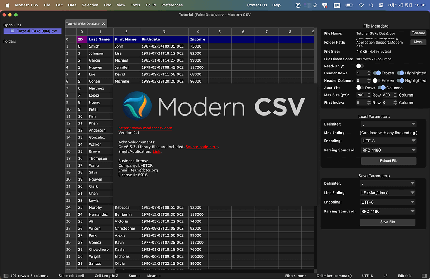
Task: Click the Move button for Folder Path
Action: point(418,42)
